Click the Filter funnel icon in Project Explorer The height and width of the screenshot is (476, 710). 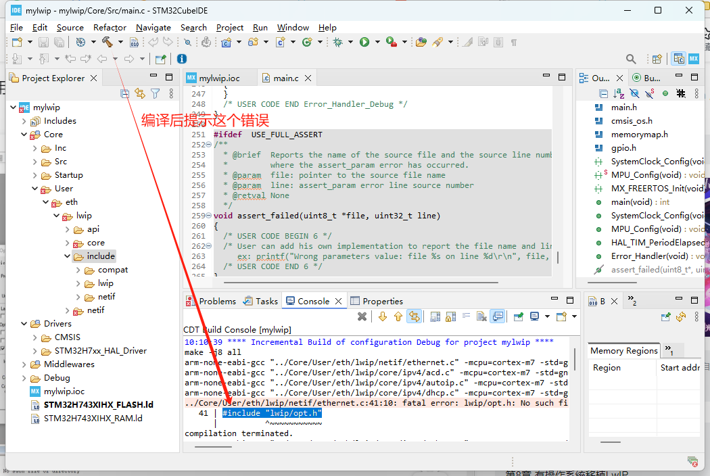point(155,93)
